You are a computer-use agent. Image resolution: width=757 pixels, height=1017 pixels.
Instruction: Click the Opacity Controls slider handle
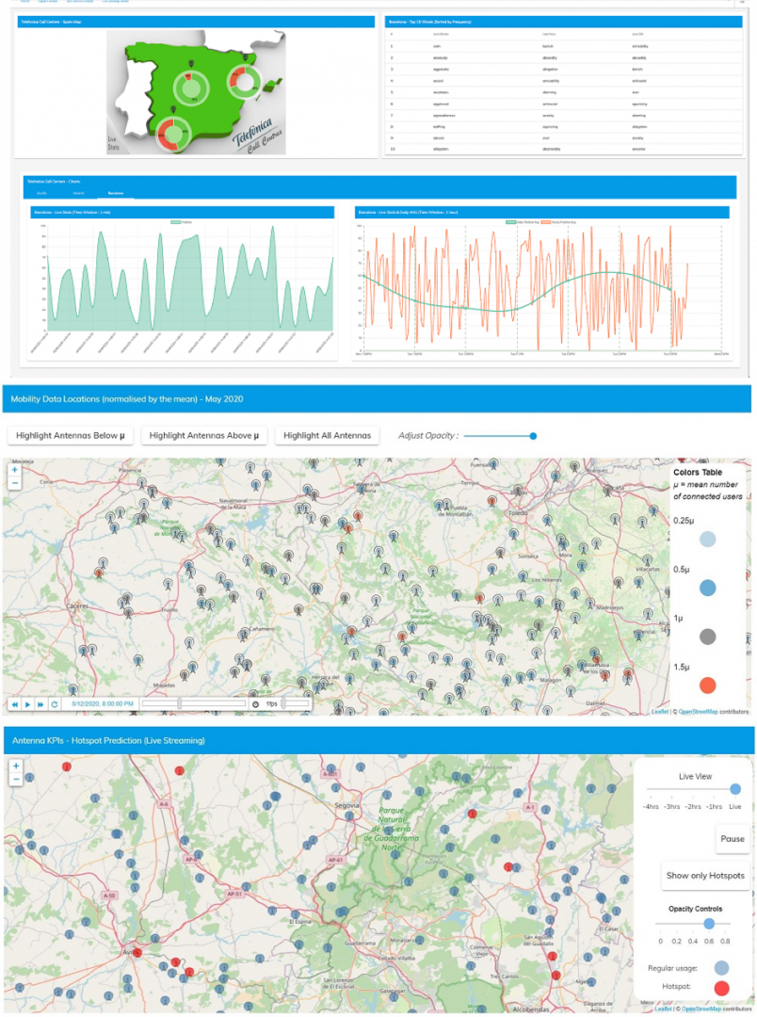709,924
